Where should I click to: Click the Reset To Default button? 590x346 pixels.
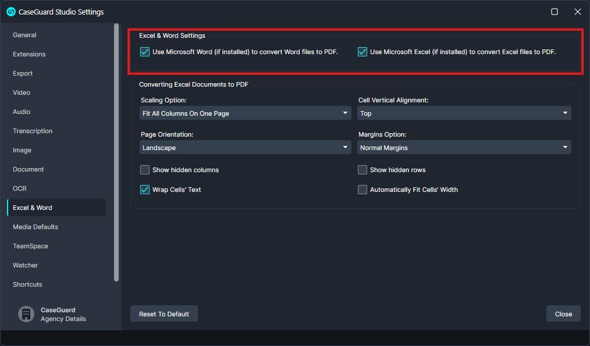(x=164, y=314)
